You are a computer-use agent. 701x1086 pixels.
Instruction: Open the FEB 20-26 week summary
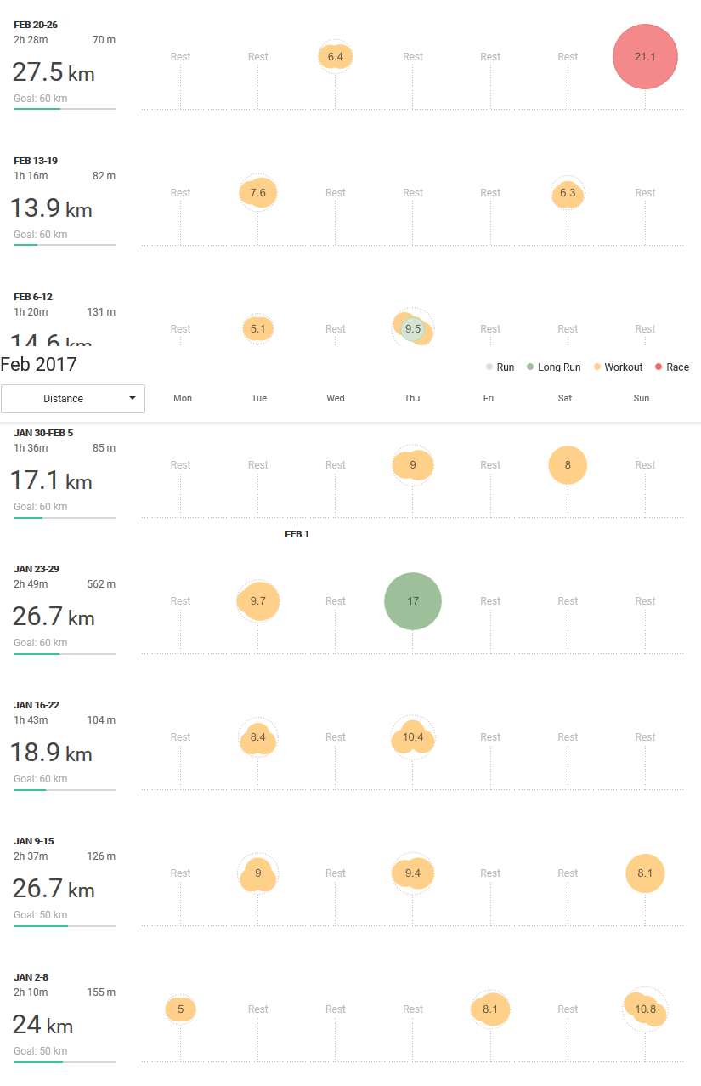coord(65,65)
